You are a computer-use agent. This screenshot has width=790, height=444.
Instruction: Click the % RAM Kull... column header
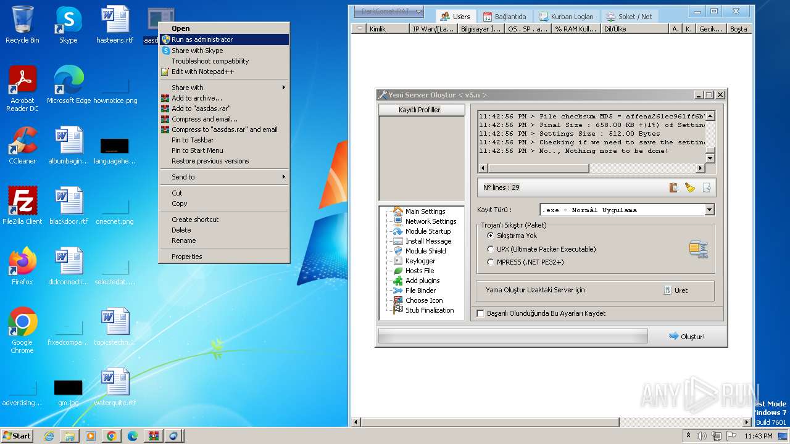576,29
